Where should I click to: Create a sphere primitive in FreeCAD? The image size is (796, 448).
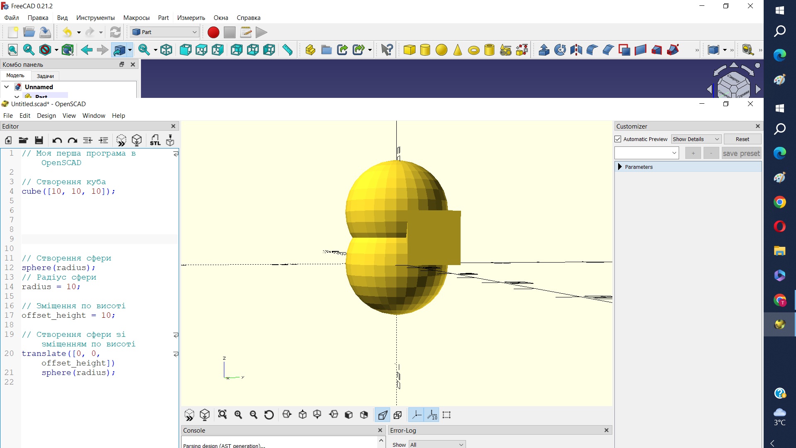point(442,50)
